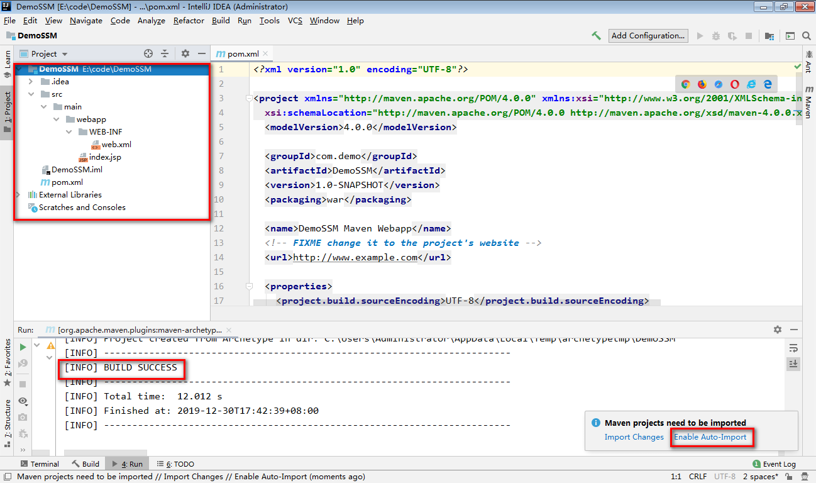Click the green Build Project hammer icon
Image resolution: width=816 pixels, height=483 pixels.
(596, 36)
